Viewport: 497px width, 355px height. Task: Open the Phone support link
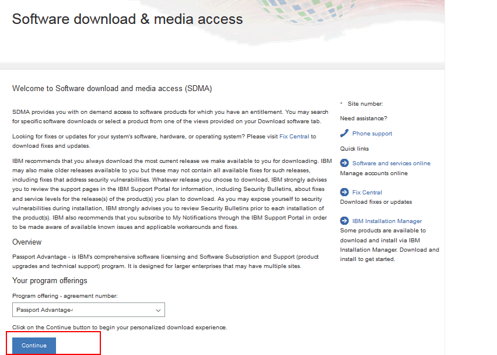point(372,134)
